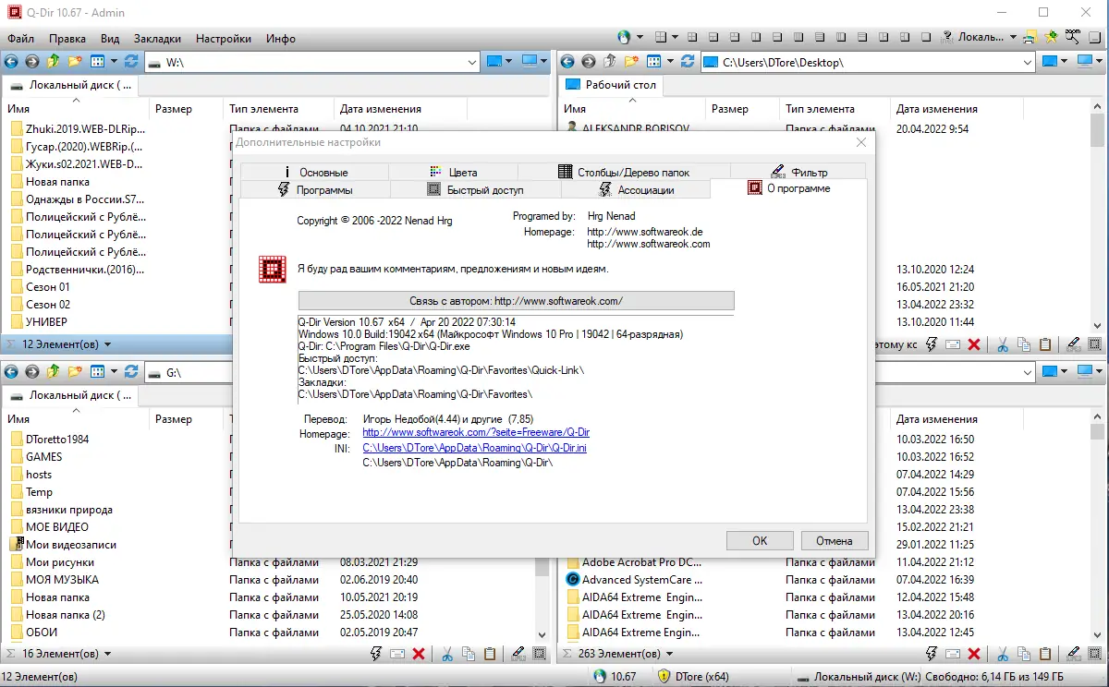Screen dimensions: 1109x687
Task: Click Back arrow in Desktop pane
Action: coord(567,62)
